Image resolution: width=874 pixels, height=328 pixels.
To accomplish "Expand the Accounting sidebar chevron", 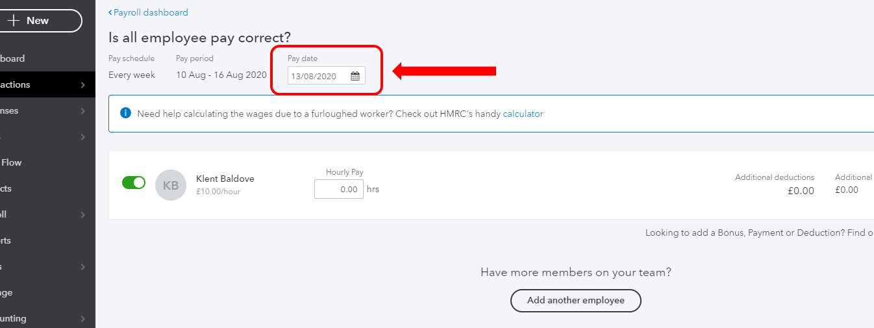I will (82, 319).
